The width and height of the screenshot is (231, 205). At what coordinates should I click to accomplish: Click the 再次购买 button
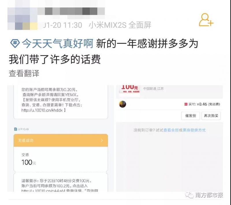pos(211,116)
